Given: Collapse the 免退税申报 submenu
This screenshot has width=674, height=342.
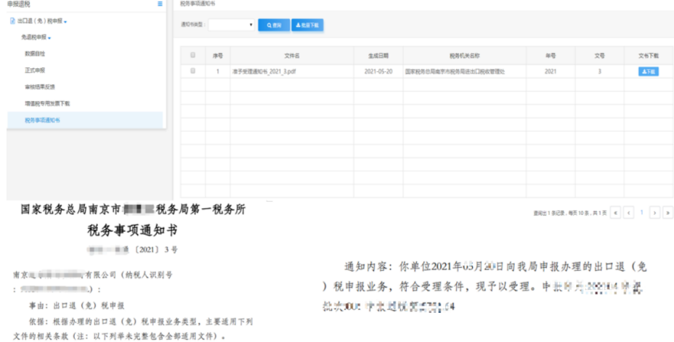Looking at the screenshot, I should tap(49, 38).
